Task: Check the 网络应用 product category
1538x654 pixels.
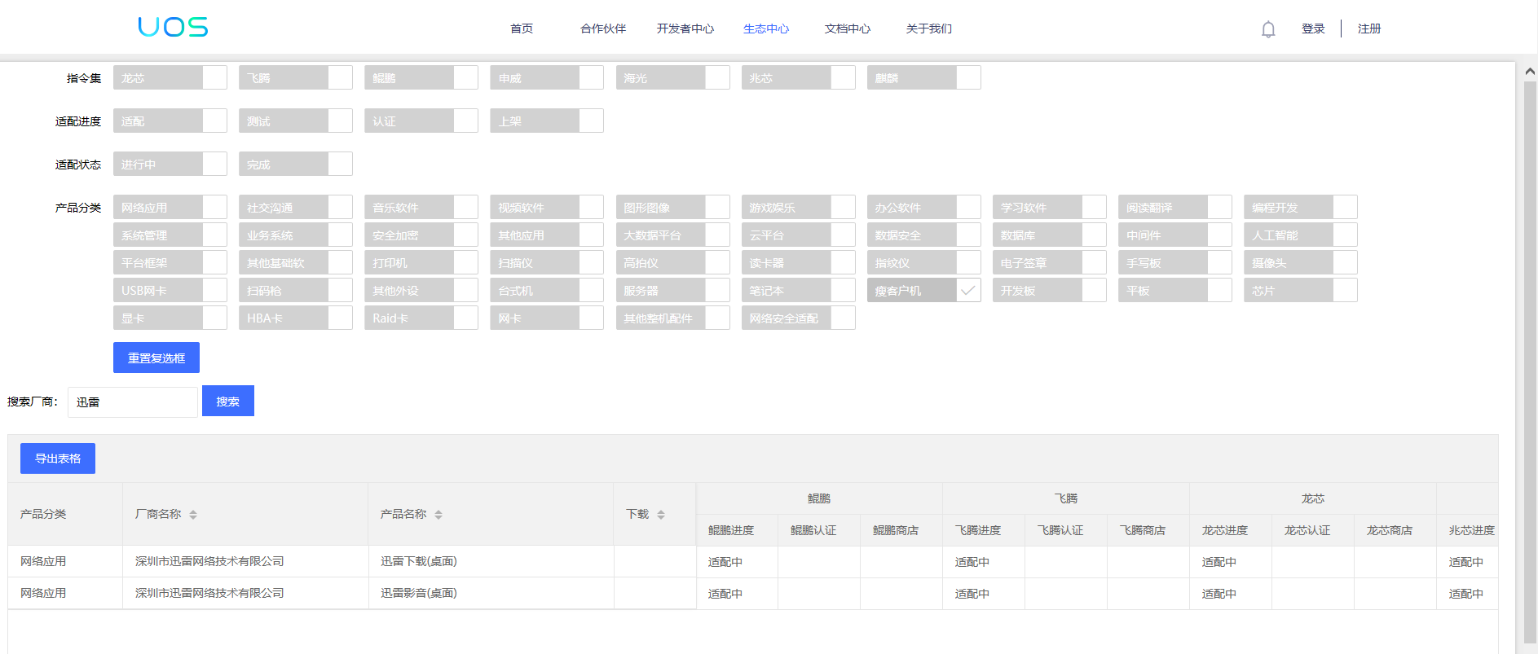Action: click(x=215, y=208)
